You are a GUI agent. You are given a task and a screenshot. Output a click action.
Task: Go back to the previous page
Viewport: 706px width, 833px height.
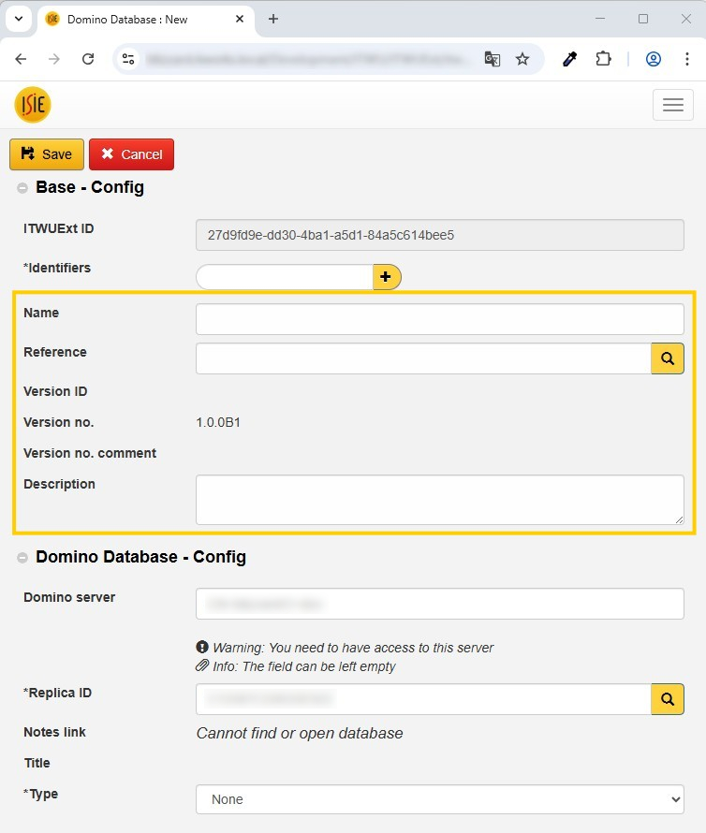[21, 59]
